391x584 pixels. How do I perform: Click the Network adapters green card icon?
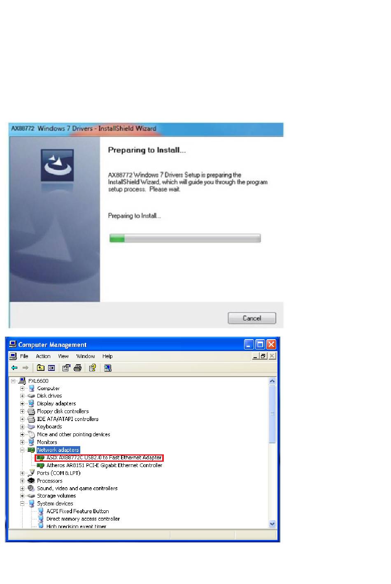[x=31, y=450]
